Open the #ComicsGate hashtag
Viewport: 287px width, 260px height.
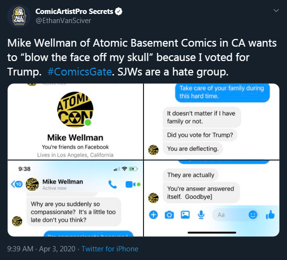pos(80,72)
